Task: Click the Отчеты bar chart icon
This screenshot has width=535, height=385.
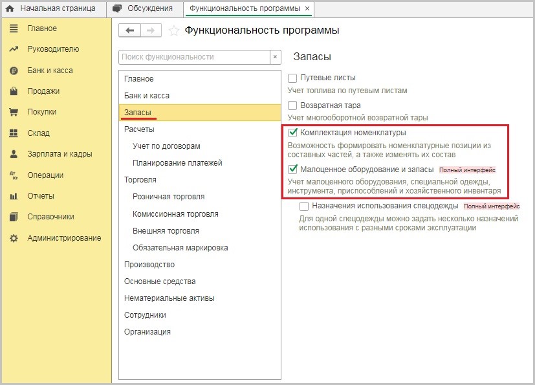Action: pos(14,196)
